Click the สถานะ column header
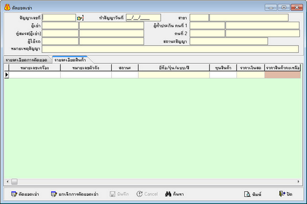Viewport: 307px width, 204px height. [125, 68]
